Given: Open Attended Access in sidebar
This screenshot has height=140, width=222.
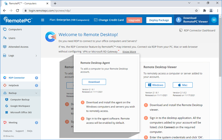Looking at the screenshot, I should point(18,47).
